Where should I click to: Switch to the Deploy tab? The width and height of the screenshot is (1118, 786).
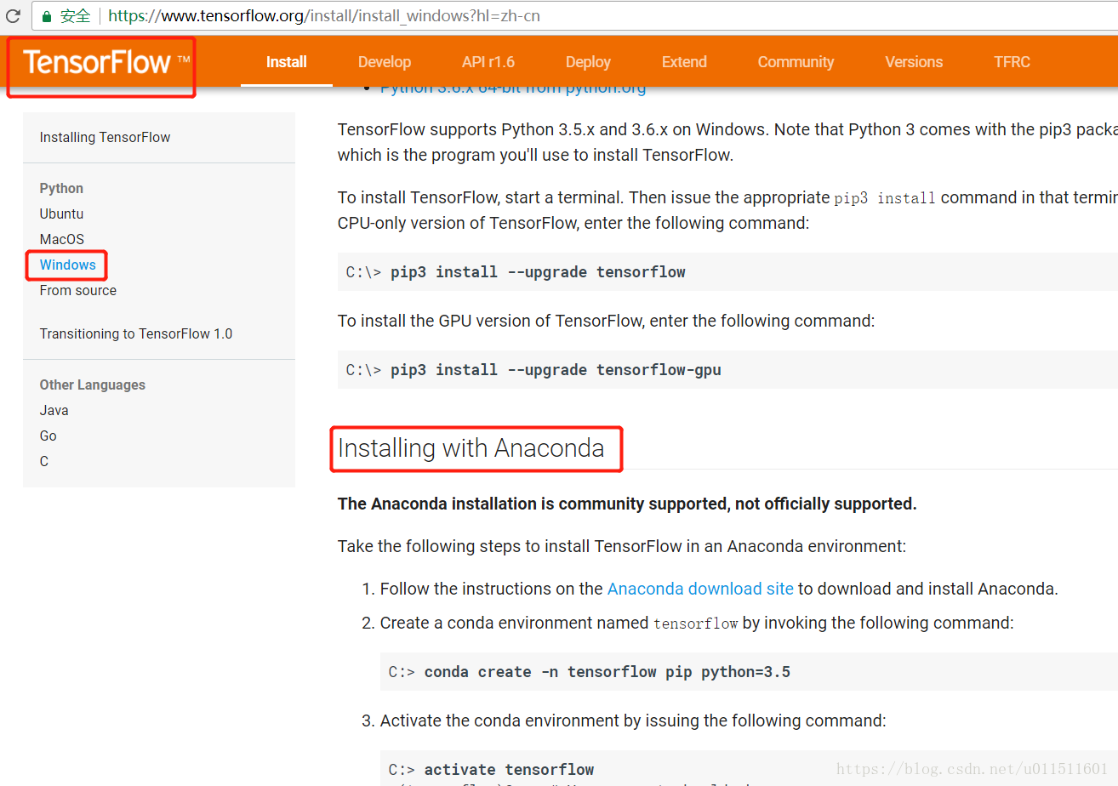(588, 62)
